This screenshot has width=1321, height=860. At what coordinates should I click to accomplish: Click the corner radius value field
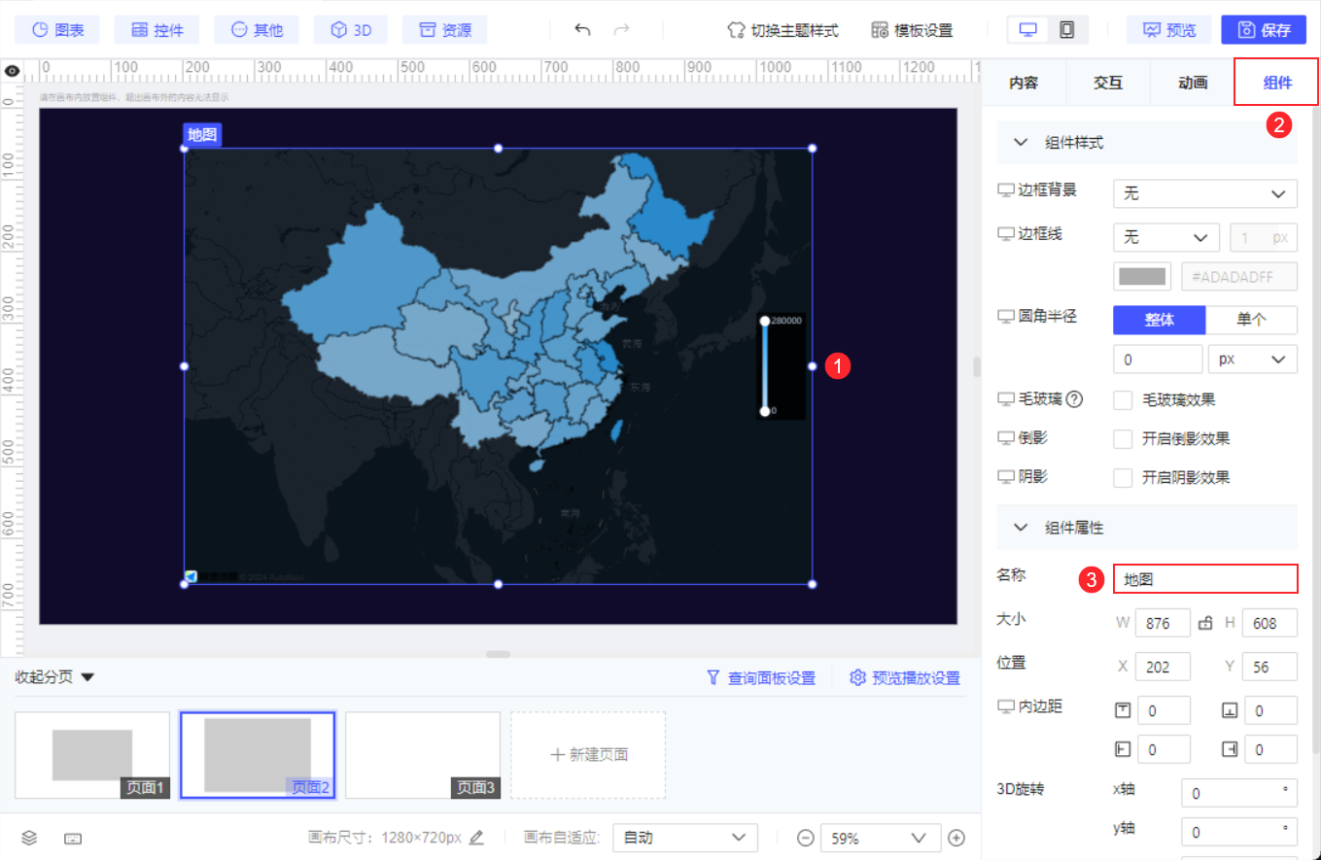pos(1158,359)
